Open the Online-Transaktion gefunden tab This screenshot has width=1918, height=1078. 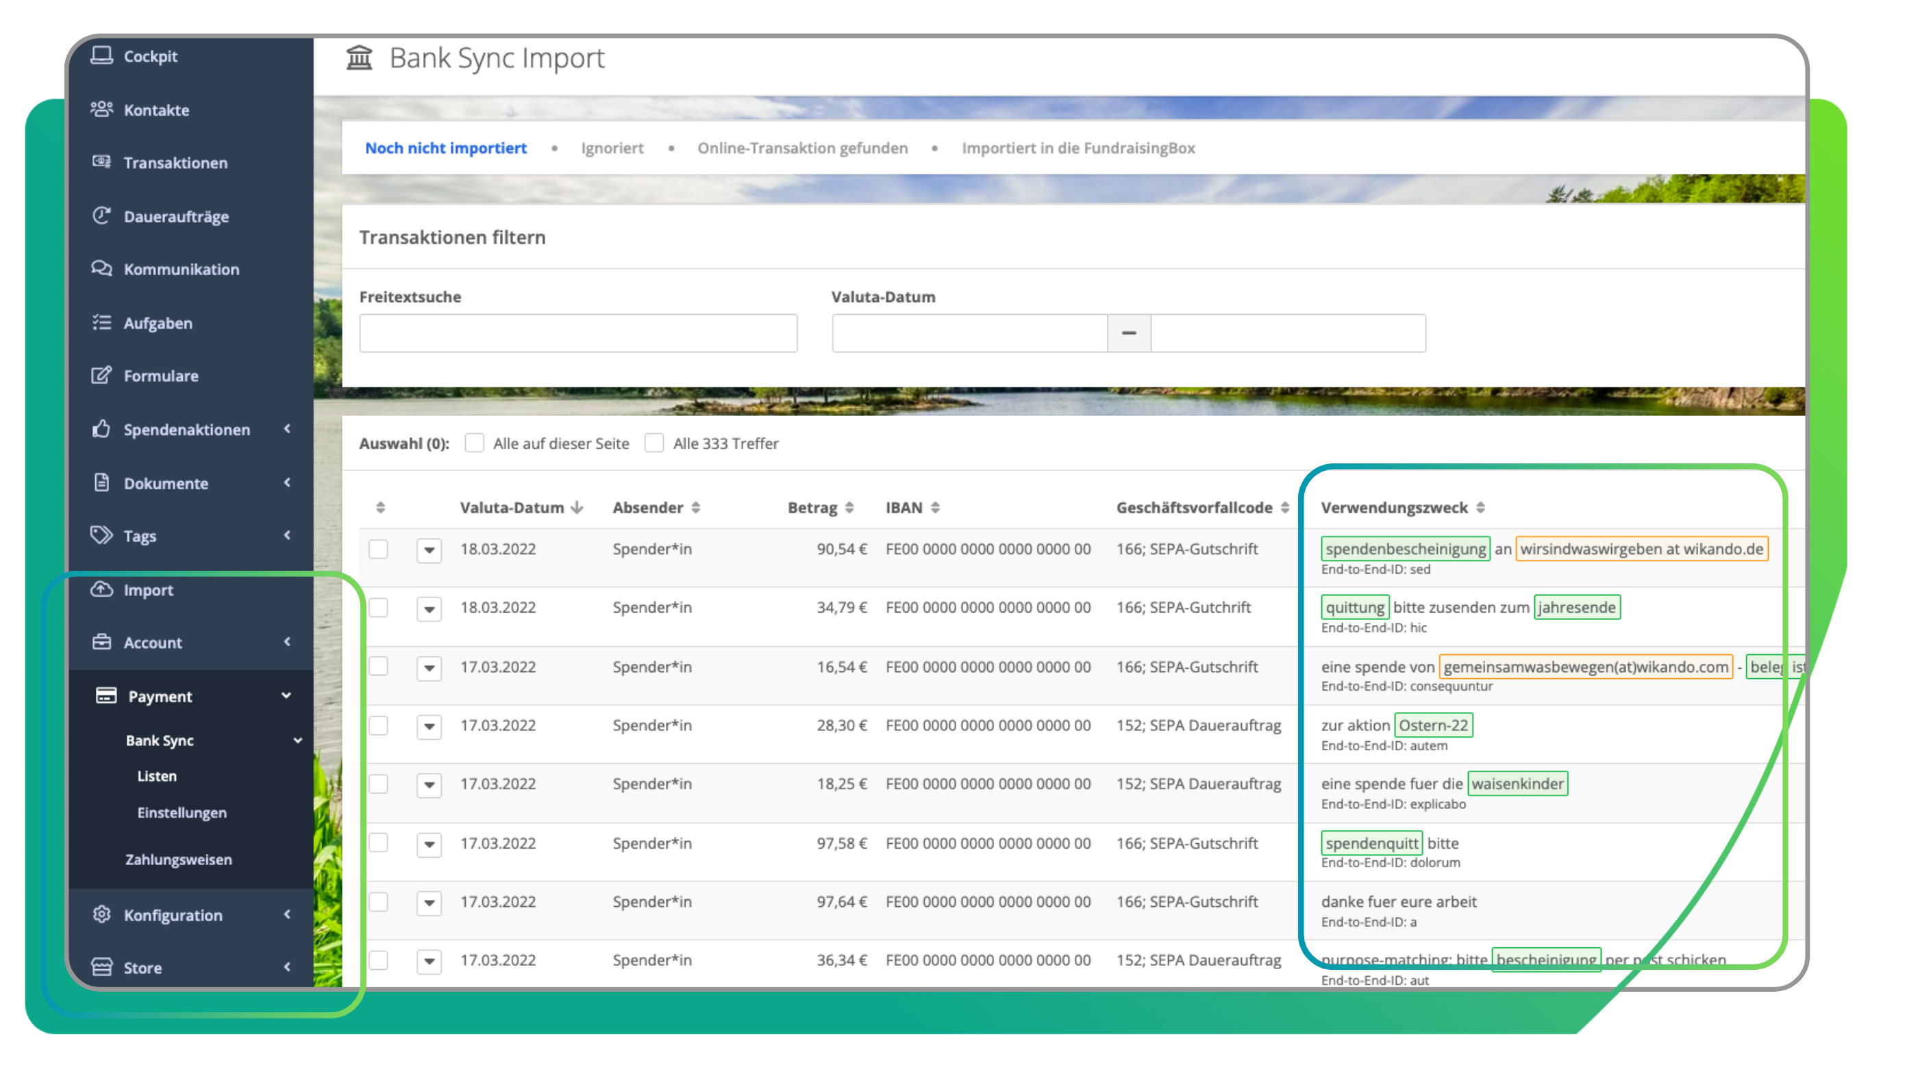click(x=802, y=148)
